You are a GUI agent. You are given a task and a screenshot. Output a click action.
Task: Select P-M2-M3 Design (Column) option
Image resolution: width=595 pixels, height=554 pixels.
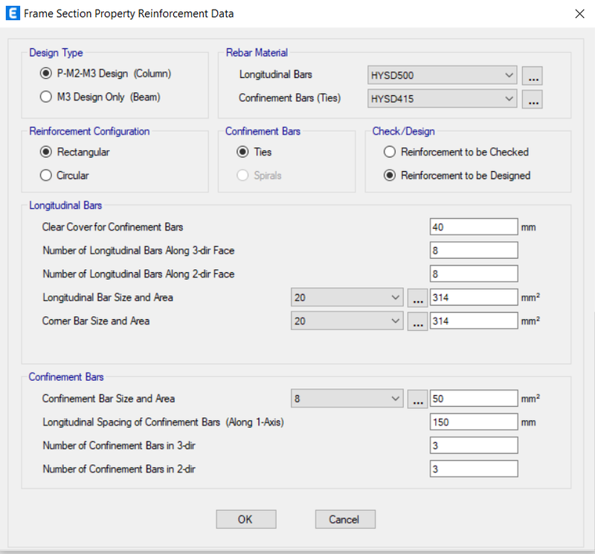click(x=106, y=73)
